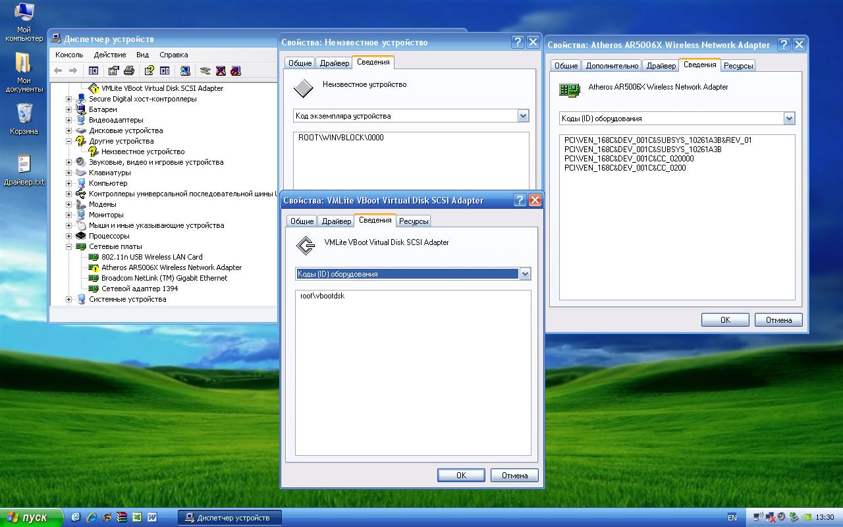
Task: Open Код экземпляра устройства dropdown
Action: click(x=523, y=116)
